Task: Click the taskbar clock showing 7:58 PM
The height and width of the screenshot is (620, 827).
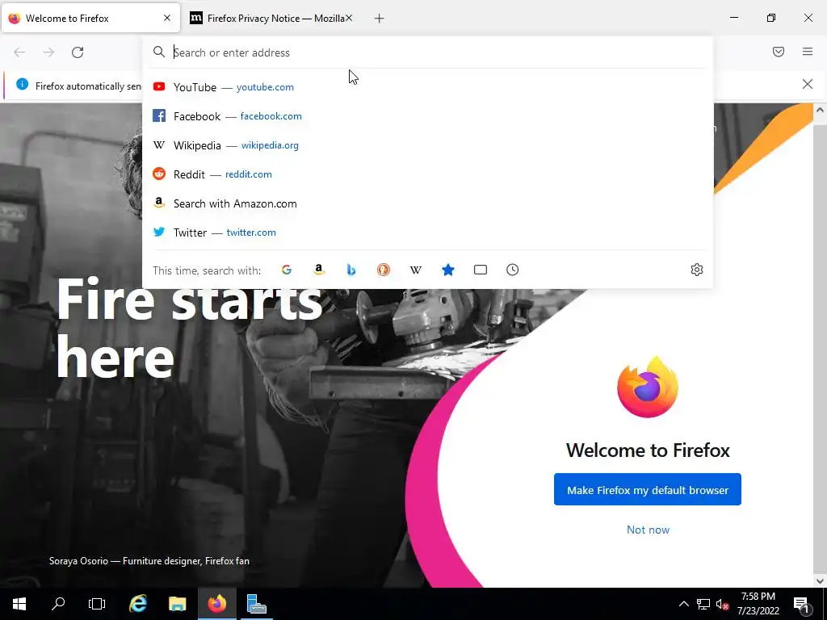Action: click(758, 604)
